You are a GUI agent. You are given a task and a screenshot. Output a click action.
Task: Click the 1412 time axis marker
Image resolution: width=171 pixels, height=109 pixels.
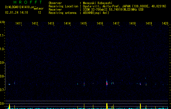coord(35,23)
